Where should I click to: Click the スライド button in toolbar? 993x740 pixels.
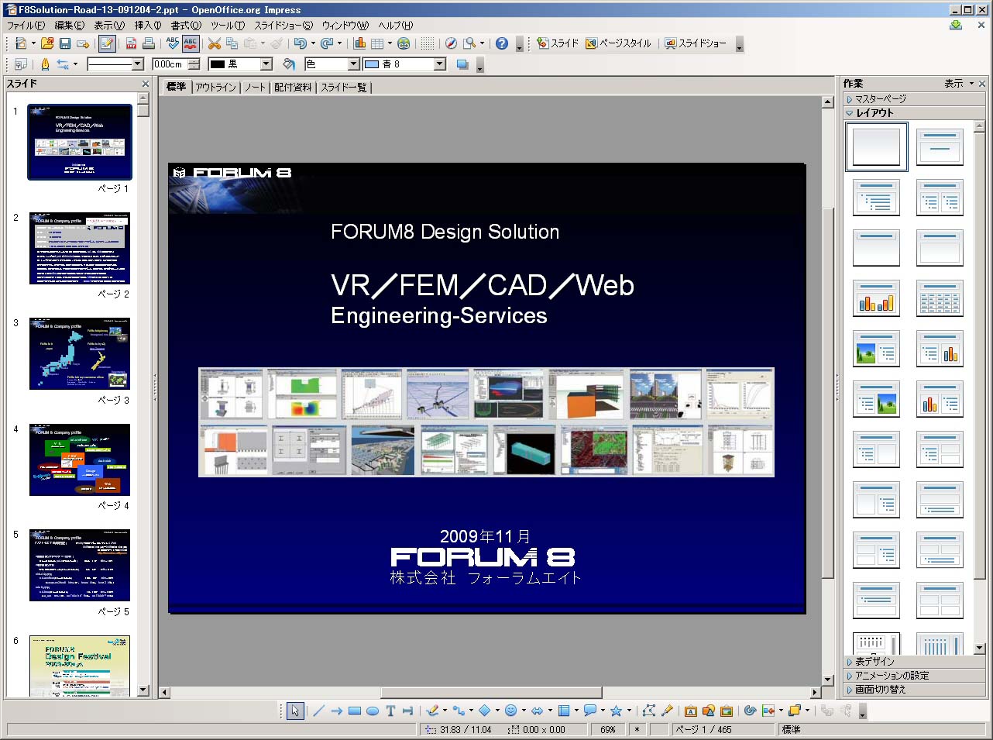[558, 43]
